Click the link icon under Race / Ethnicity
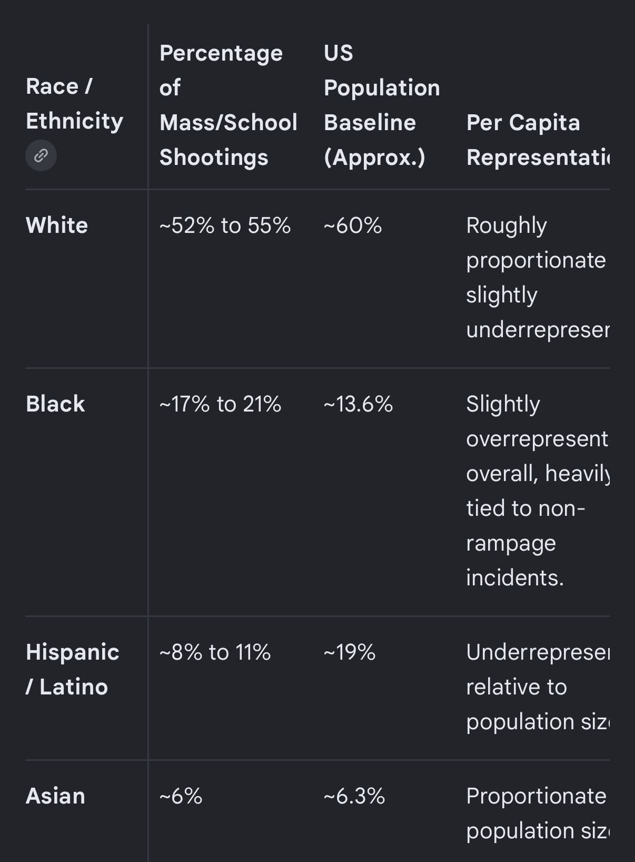The width and height of the screenshot is (635, 862). click(41, 155)
